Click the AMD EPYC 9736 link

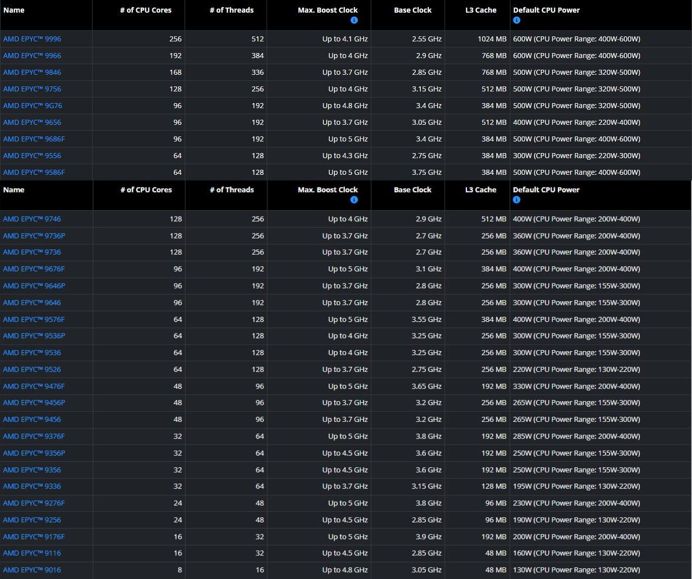32,252
